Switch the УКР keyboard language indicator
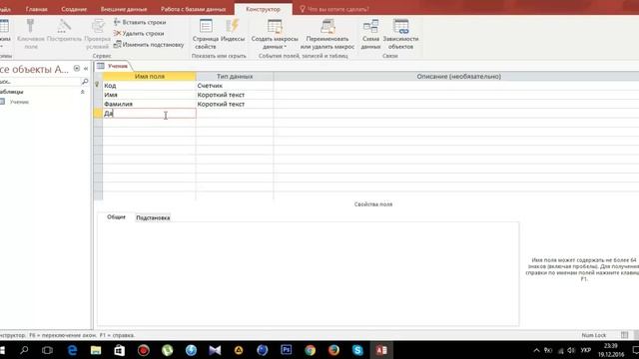 coord(586,350)
